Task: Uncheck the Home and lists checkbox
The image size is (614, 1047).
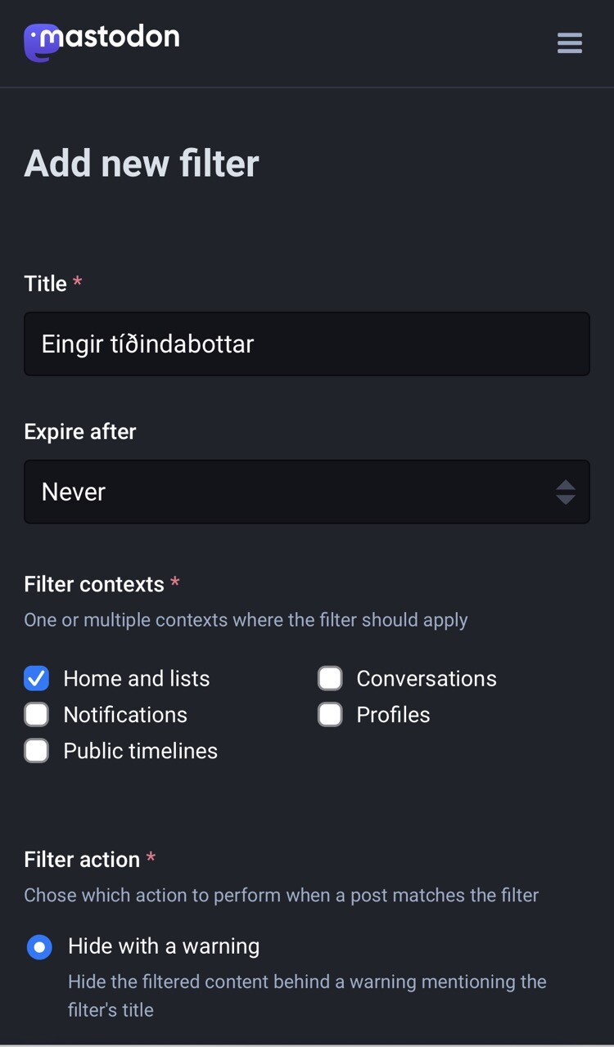Action: point(37,678)
